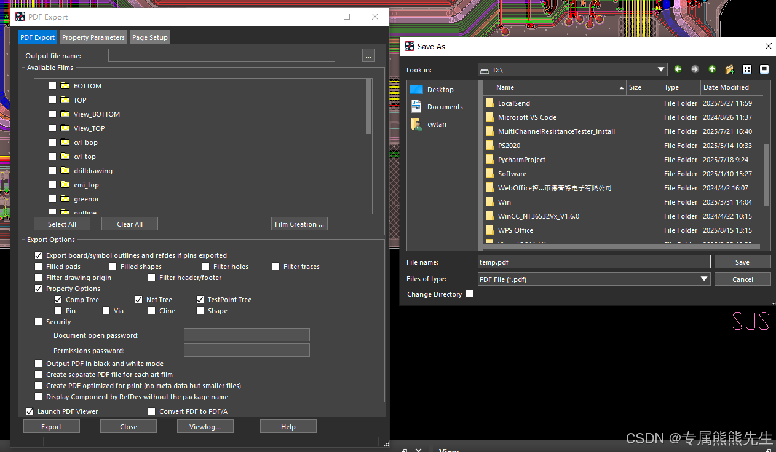Viewport: 776px width, 452px height.
Task: Check the View_TOP film checkbox
Action: [x=52, y=128]
